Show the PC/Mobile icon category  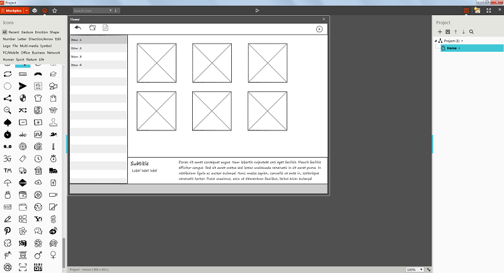(x=11, y=52)
